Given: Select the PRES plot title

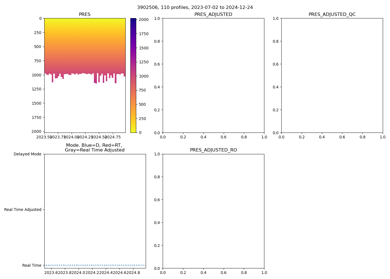Looking at the screenshot, I should [x=85, y=15].
